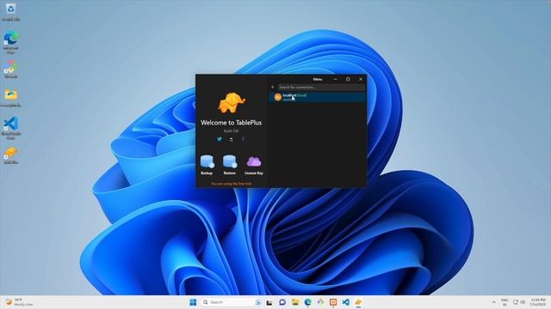Open the Windows Start menu

[193, 302]
